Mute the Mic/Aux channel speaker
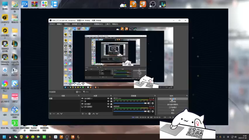Viewport: 249px width, 140px height. 149,103
